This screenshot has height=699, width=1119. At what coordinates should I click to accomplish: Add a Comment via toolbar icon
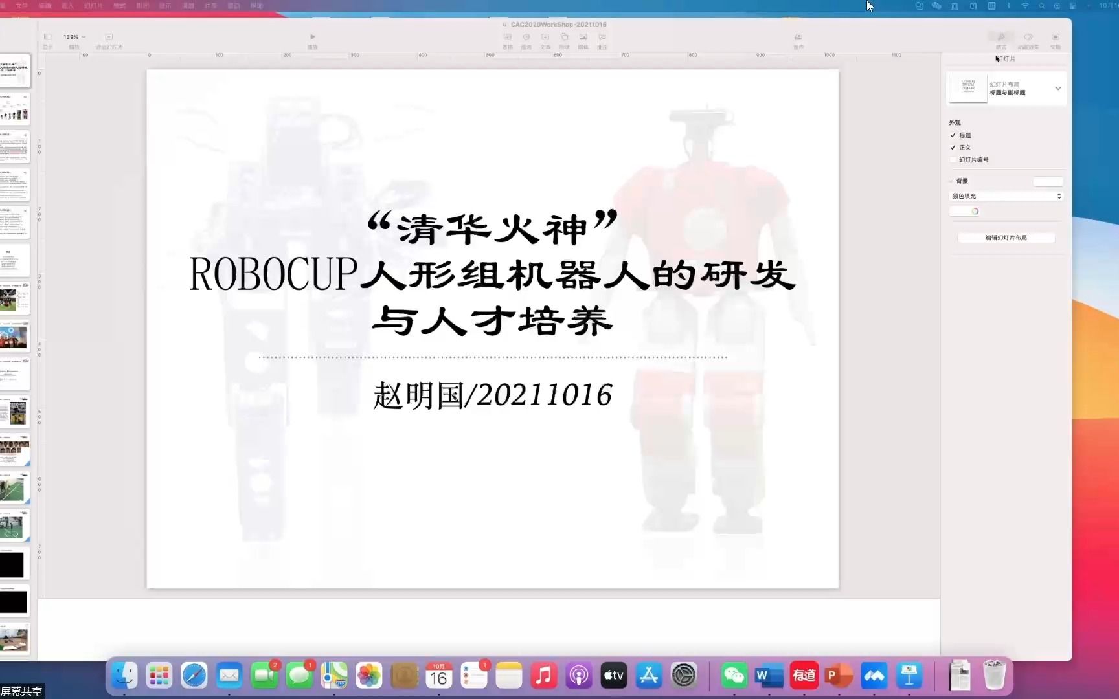point(602,37)
